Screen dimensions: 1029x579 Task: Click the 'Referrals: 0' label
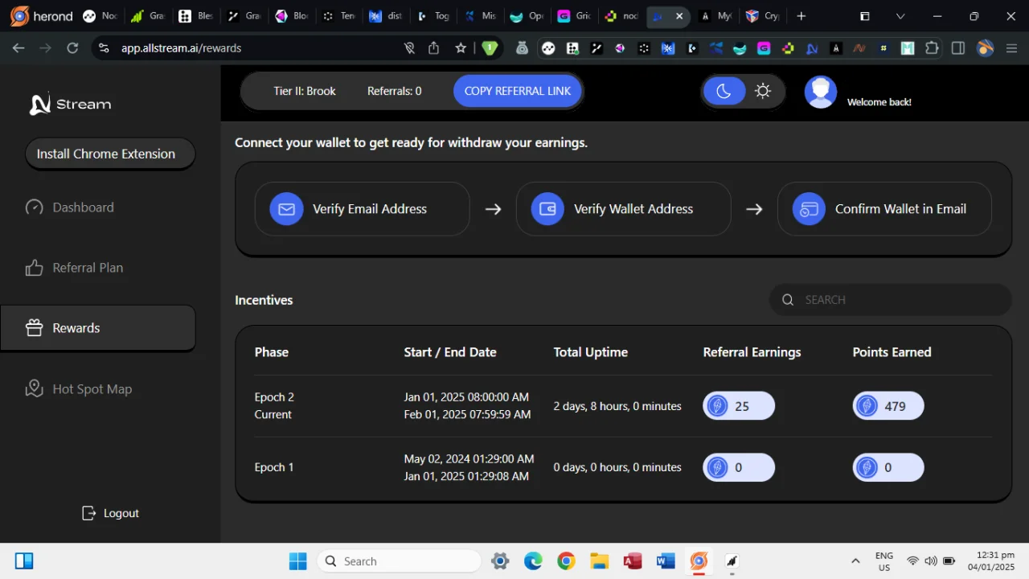pyautogui.click(x=394, y=91)
